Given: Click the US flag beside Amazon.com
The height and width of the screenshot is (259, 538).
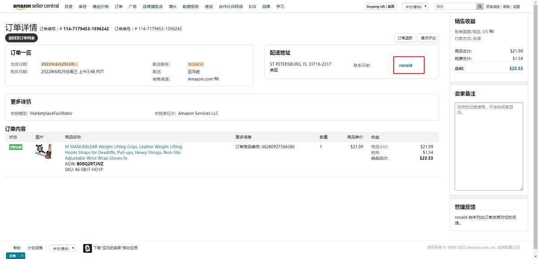Looking at the screenshot, I should 217,79.
